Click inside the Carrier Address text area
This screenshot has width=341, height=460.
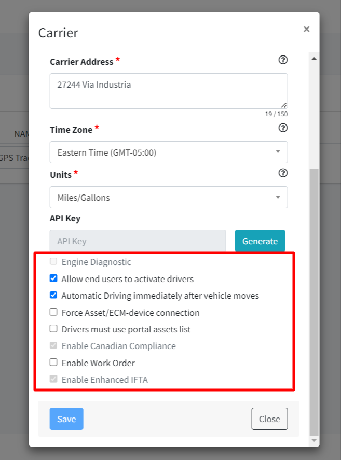pyautogui.click(x=169, y=91)
